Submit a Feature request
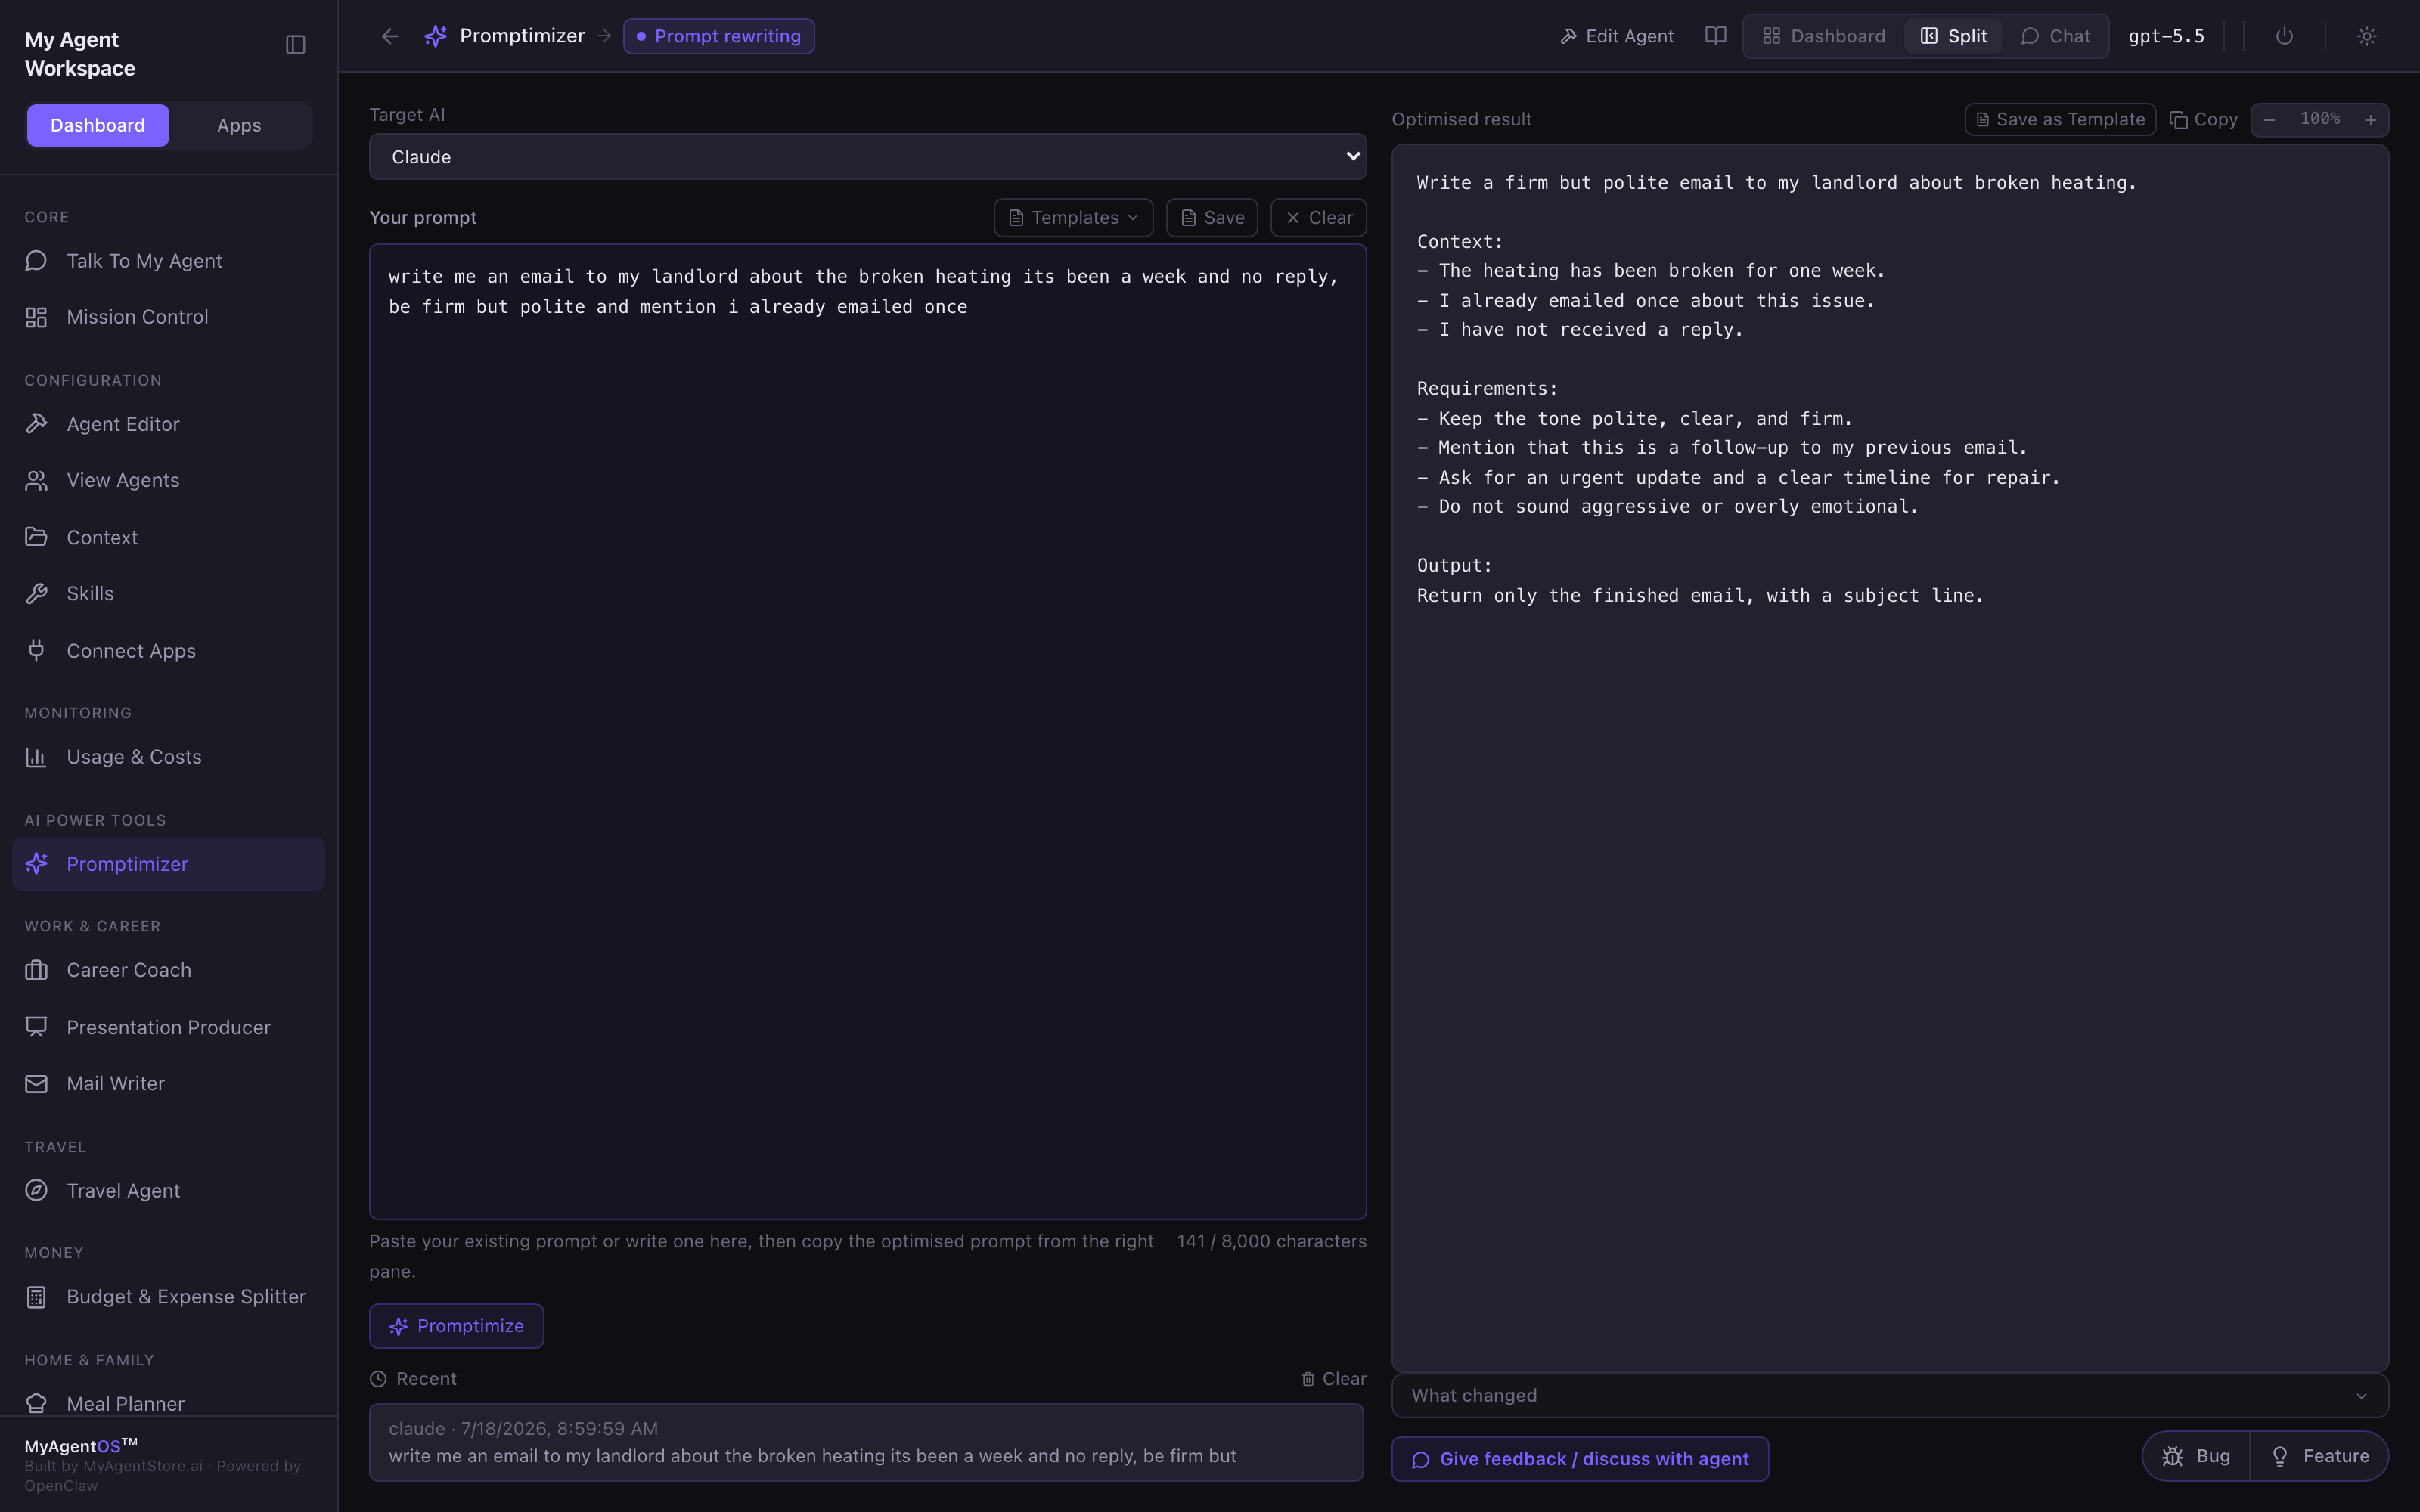 tap(2319, 1456)
